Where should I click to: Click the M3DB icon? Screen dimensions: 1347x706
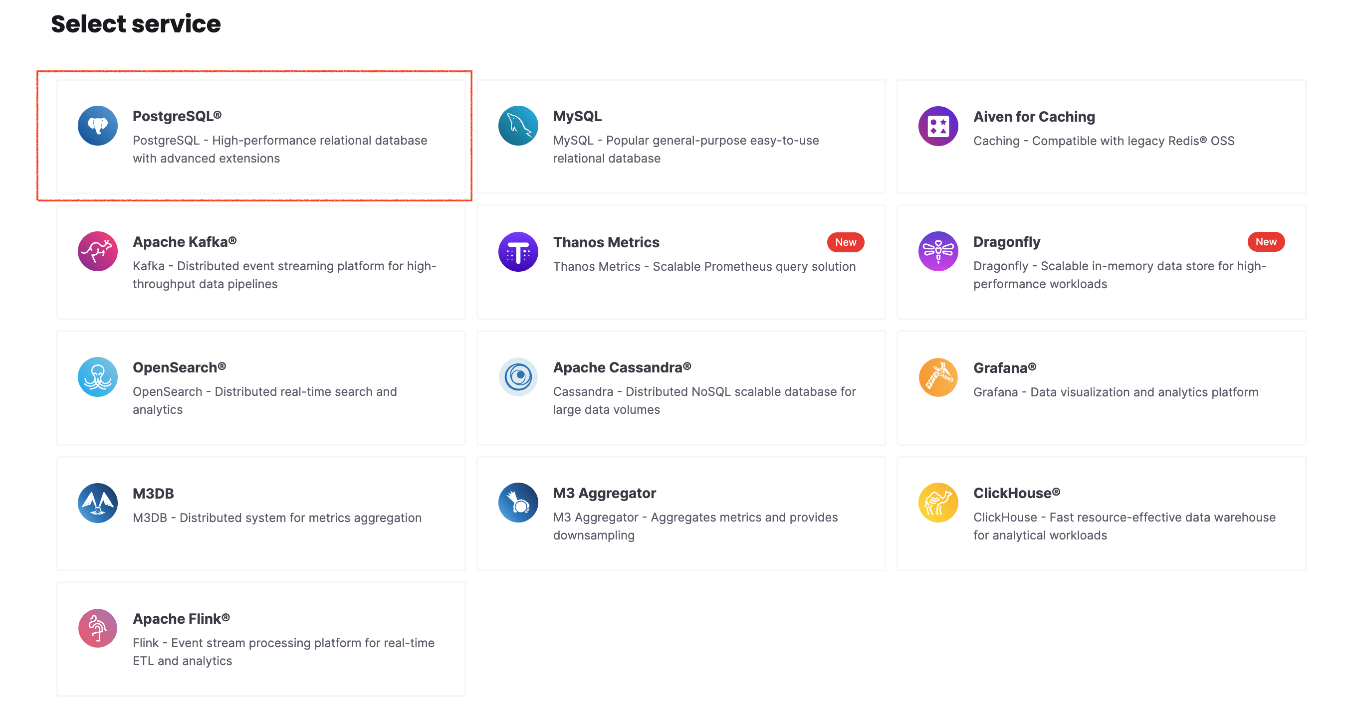point(97,502)
